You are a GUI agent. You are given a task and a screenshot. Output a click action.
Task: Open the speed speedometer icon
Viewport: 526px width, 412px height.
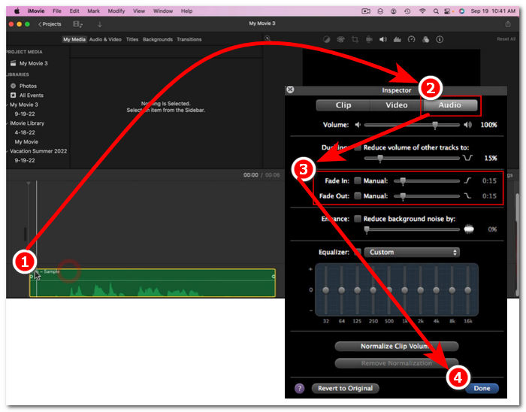click(x=411, y=40)
